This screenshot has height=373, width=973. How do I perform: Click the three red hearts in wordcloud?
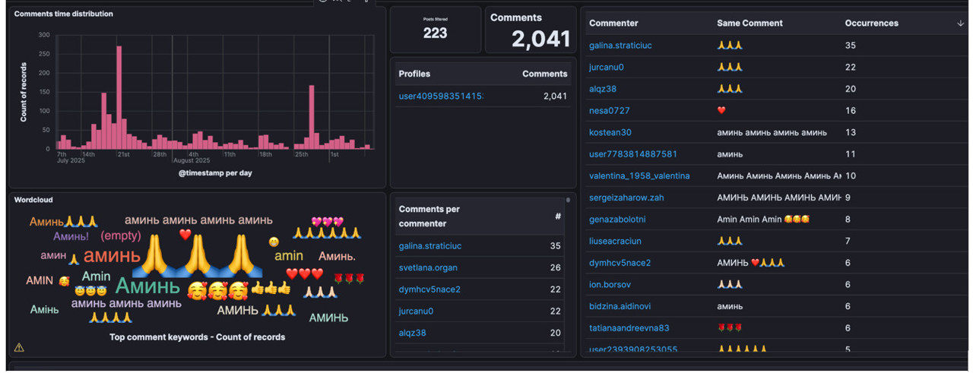[x=304, y=274]
